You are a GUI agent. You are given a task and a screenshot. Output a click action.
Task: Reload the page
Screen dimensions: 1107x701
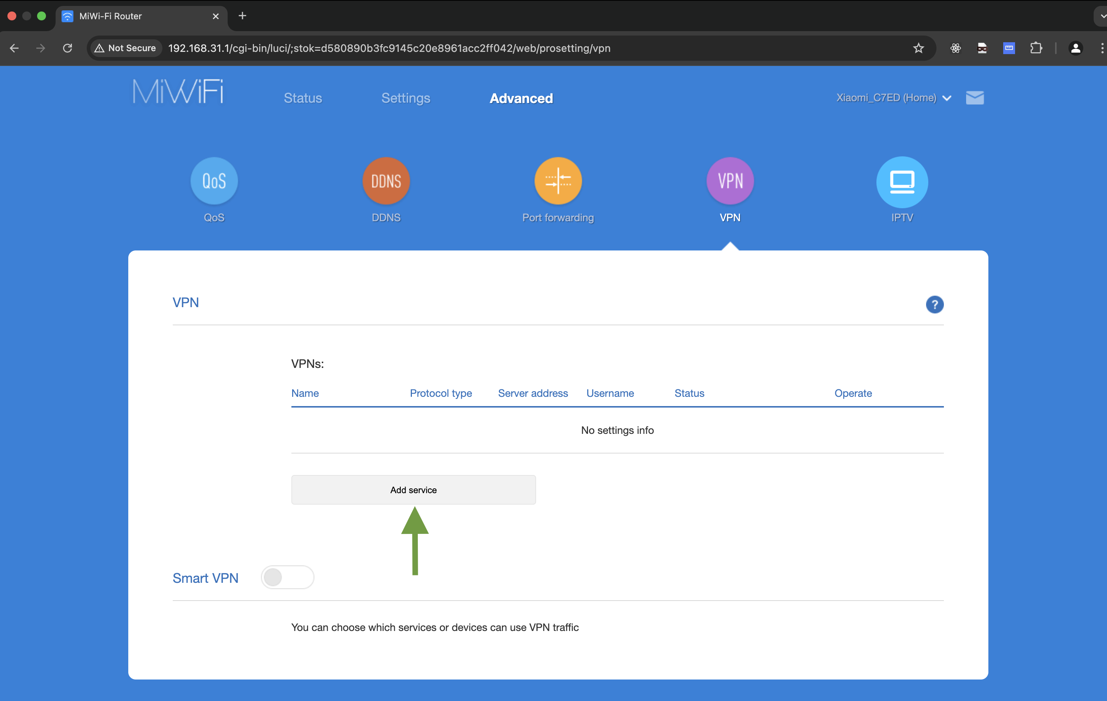click(x=67, y=48)
